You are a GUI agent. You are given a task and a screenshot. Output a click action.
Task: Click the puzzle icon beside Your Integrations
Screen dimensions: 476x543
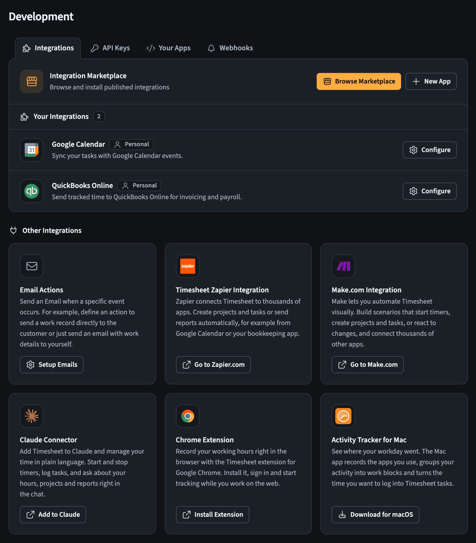point(24,117)
